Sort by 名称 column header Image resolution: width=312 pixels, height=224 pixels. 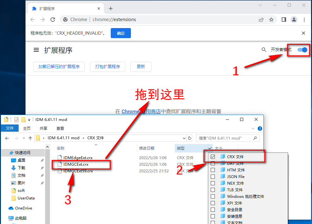point(61,148)
